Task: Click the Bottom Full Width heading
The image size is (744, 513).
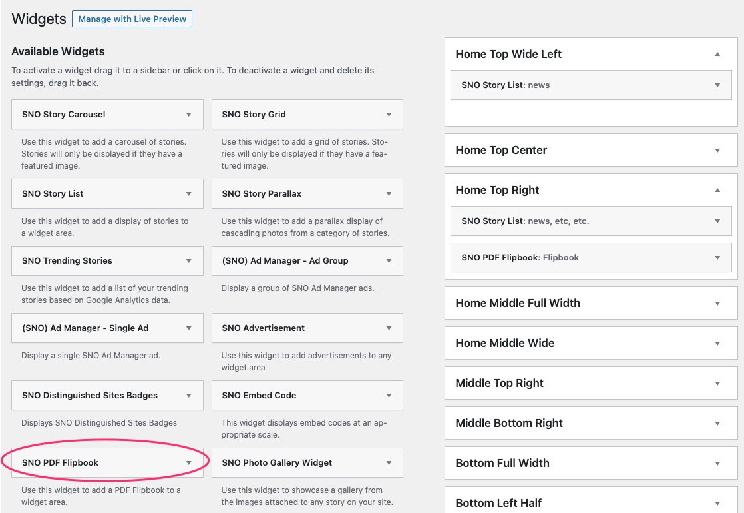Action: tap(502, 462)
